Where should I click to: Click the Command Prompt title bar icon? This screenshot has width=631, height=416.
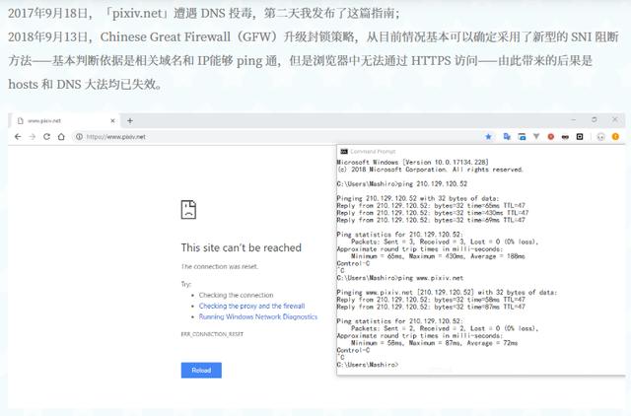coord(344,151)
